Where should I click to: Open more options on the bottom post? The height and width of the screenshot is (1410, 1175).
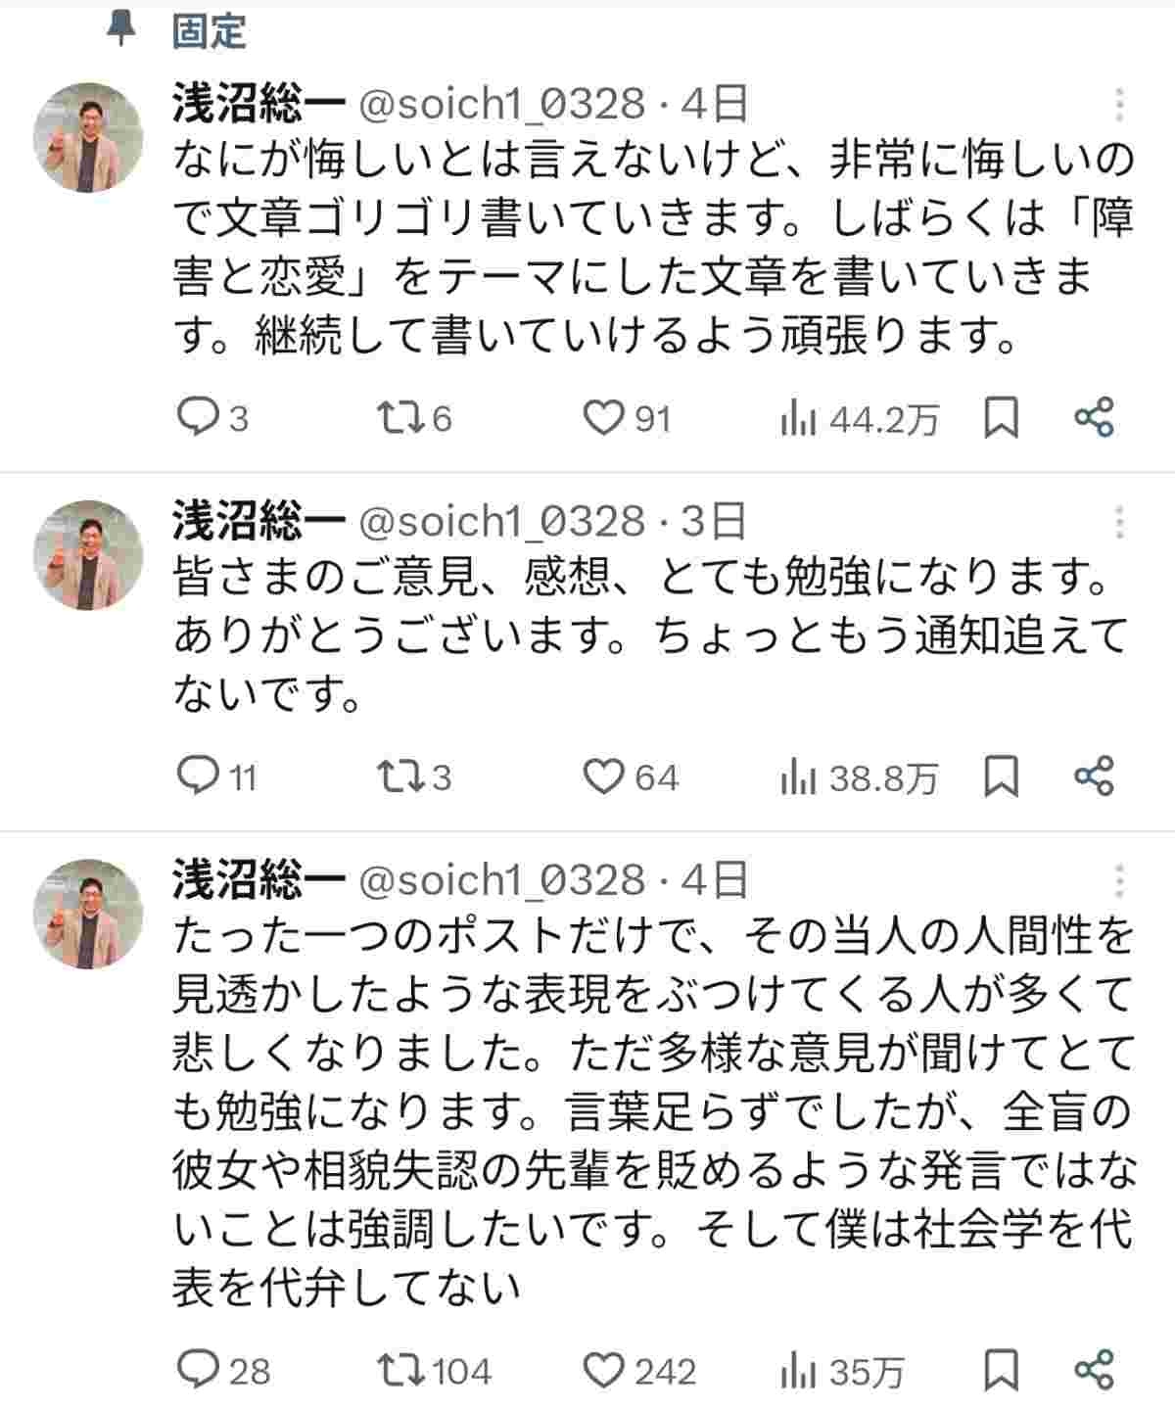tap(1119, 881)
